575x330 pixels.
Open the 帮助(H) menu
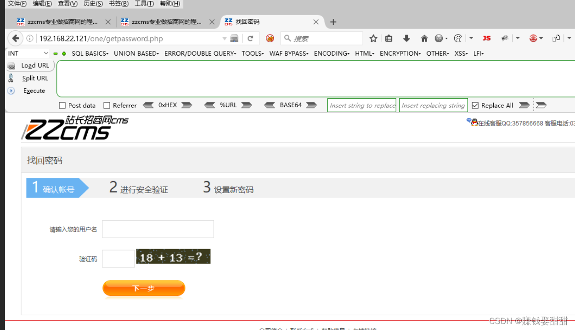(170, 4)
